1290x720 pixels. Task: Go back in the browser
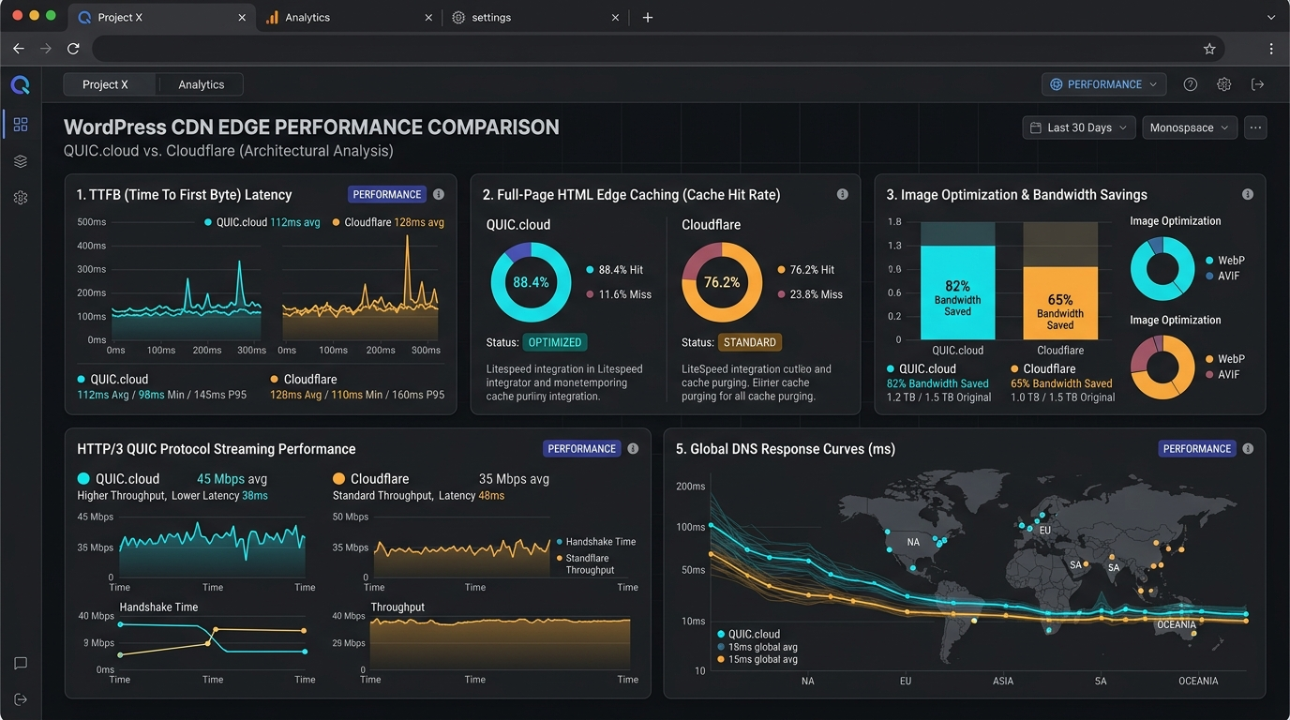click(x=19, y=49)
